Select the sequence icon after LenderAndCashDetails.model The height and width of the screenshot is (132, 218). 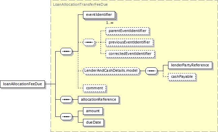pyautogui.click(x=152, y=71)
